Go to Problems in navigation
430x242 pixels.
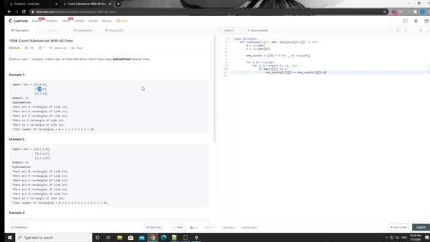point(52,21)
